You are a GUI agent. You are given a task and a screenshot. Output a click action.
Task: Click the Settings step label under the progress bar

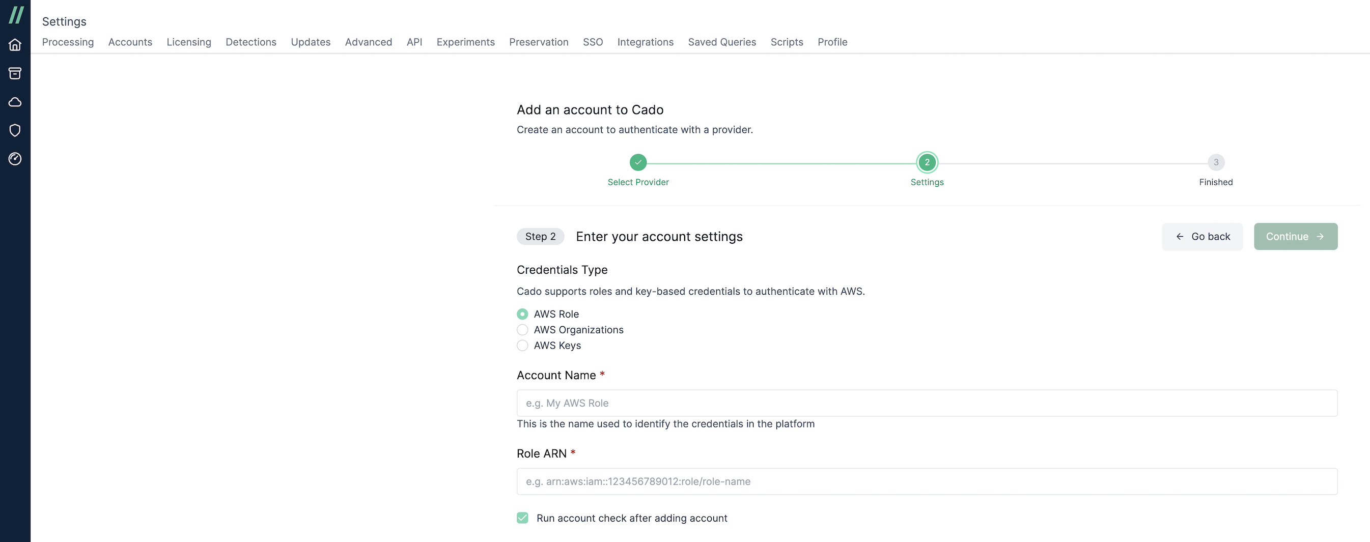click(927, 182)
